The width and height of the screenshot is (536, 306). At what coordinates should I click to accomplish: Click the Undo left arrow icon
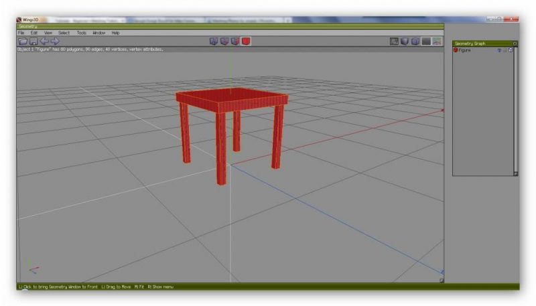pos(44,41)
